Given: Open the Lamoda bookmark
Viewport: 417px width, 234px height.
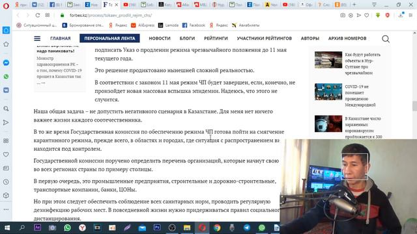Looking at the screenshot, I should [x=168, y=25].
